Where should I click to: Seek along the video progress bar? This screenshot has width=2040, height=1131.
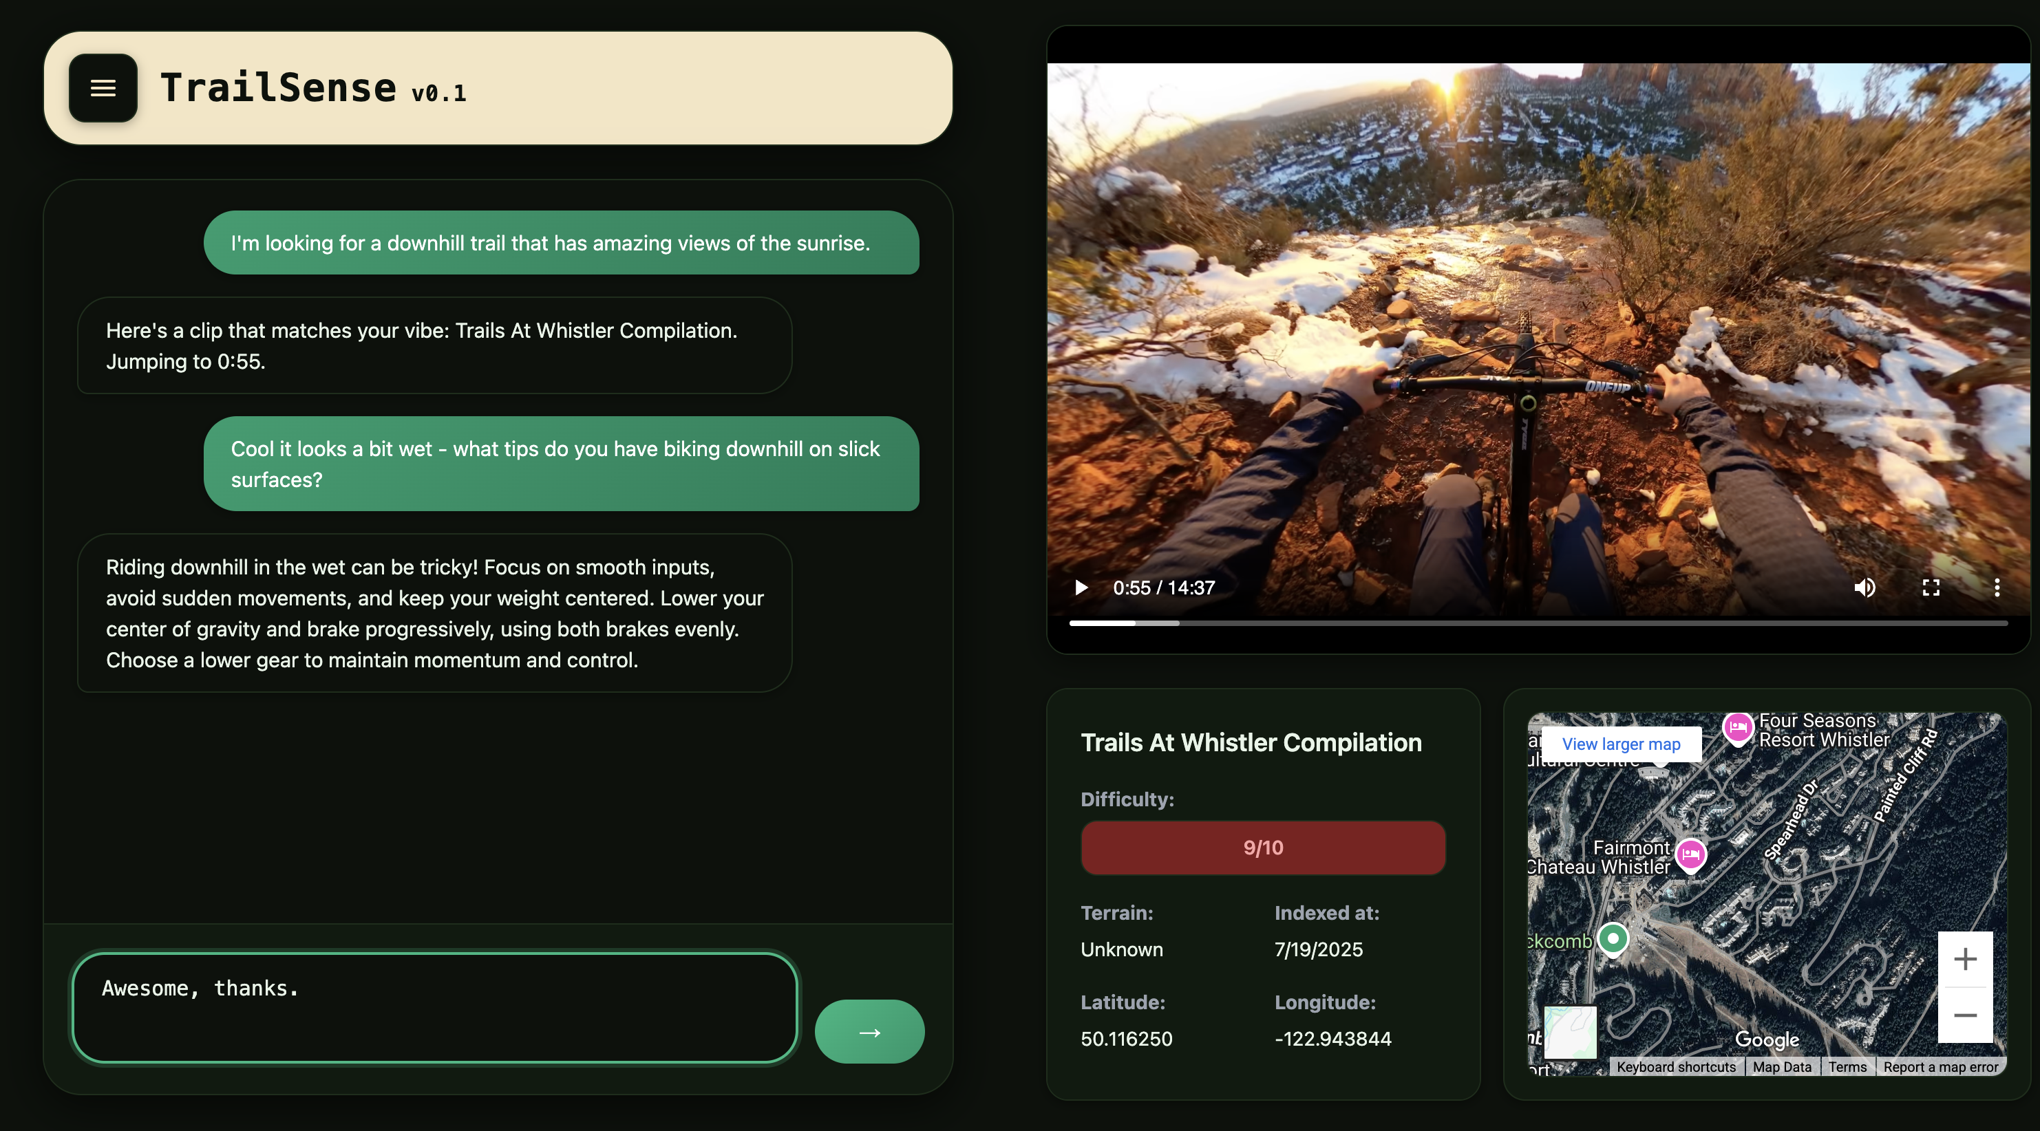click(1536, 624)
